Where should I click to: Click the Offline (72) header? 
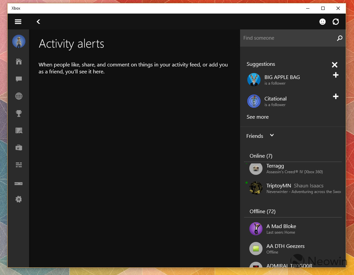click(262, 212)
